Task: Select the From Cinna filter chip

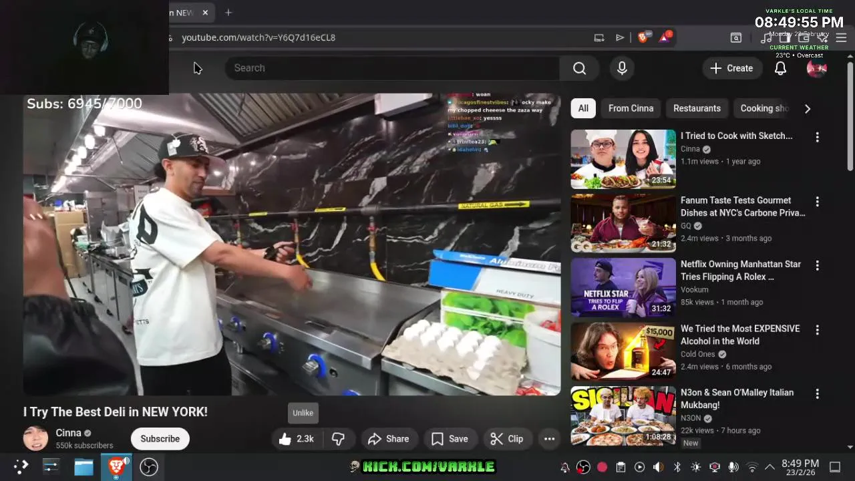Action: tap(631, 108)
